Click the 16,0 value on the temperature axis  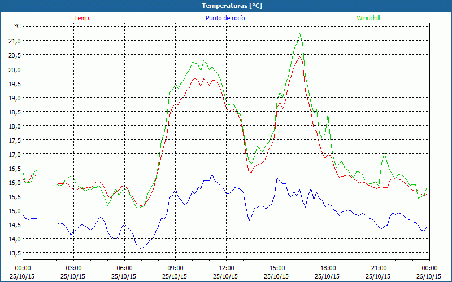(15, 182)
